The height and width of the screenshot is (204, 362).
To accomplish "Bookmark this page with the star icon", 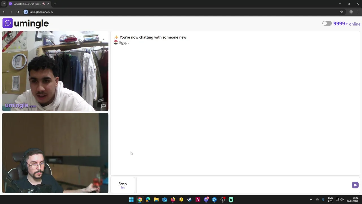I will [x=342, y=12].
